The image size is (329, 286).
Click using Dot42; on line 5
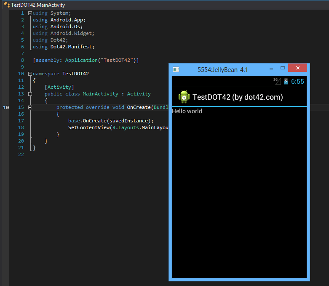tap(51, 40)
